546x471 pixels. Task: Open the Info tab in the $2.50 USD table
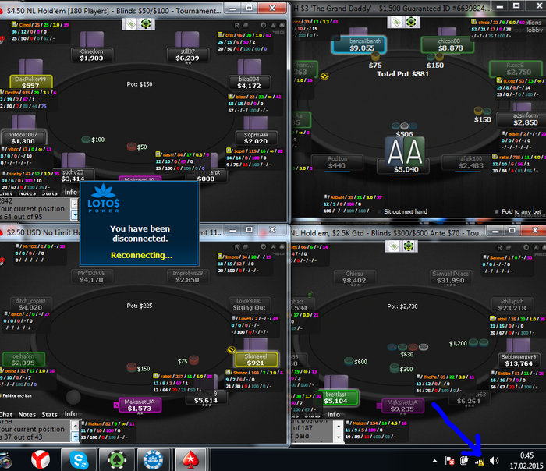coord(71,414)
